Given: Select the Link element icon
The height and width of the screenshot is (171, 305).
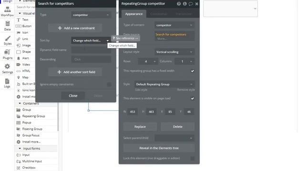Looking at the screenshot, I should (x=19, y=39).
